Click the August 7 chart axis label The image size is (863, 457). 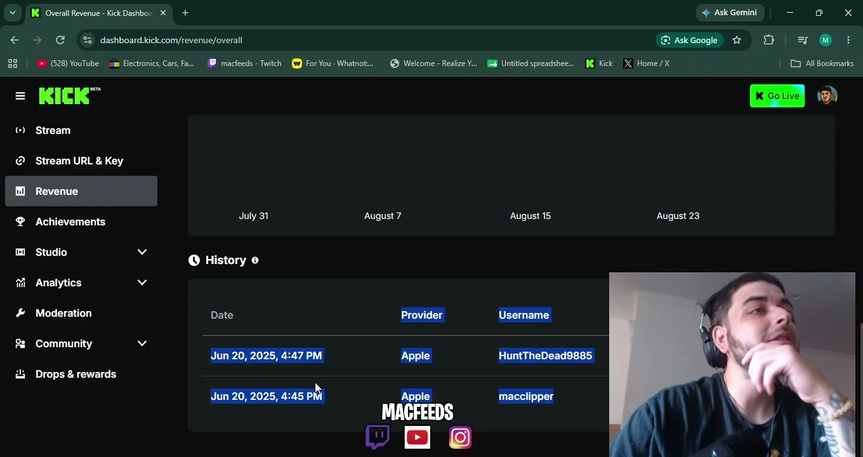383,216
